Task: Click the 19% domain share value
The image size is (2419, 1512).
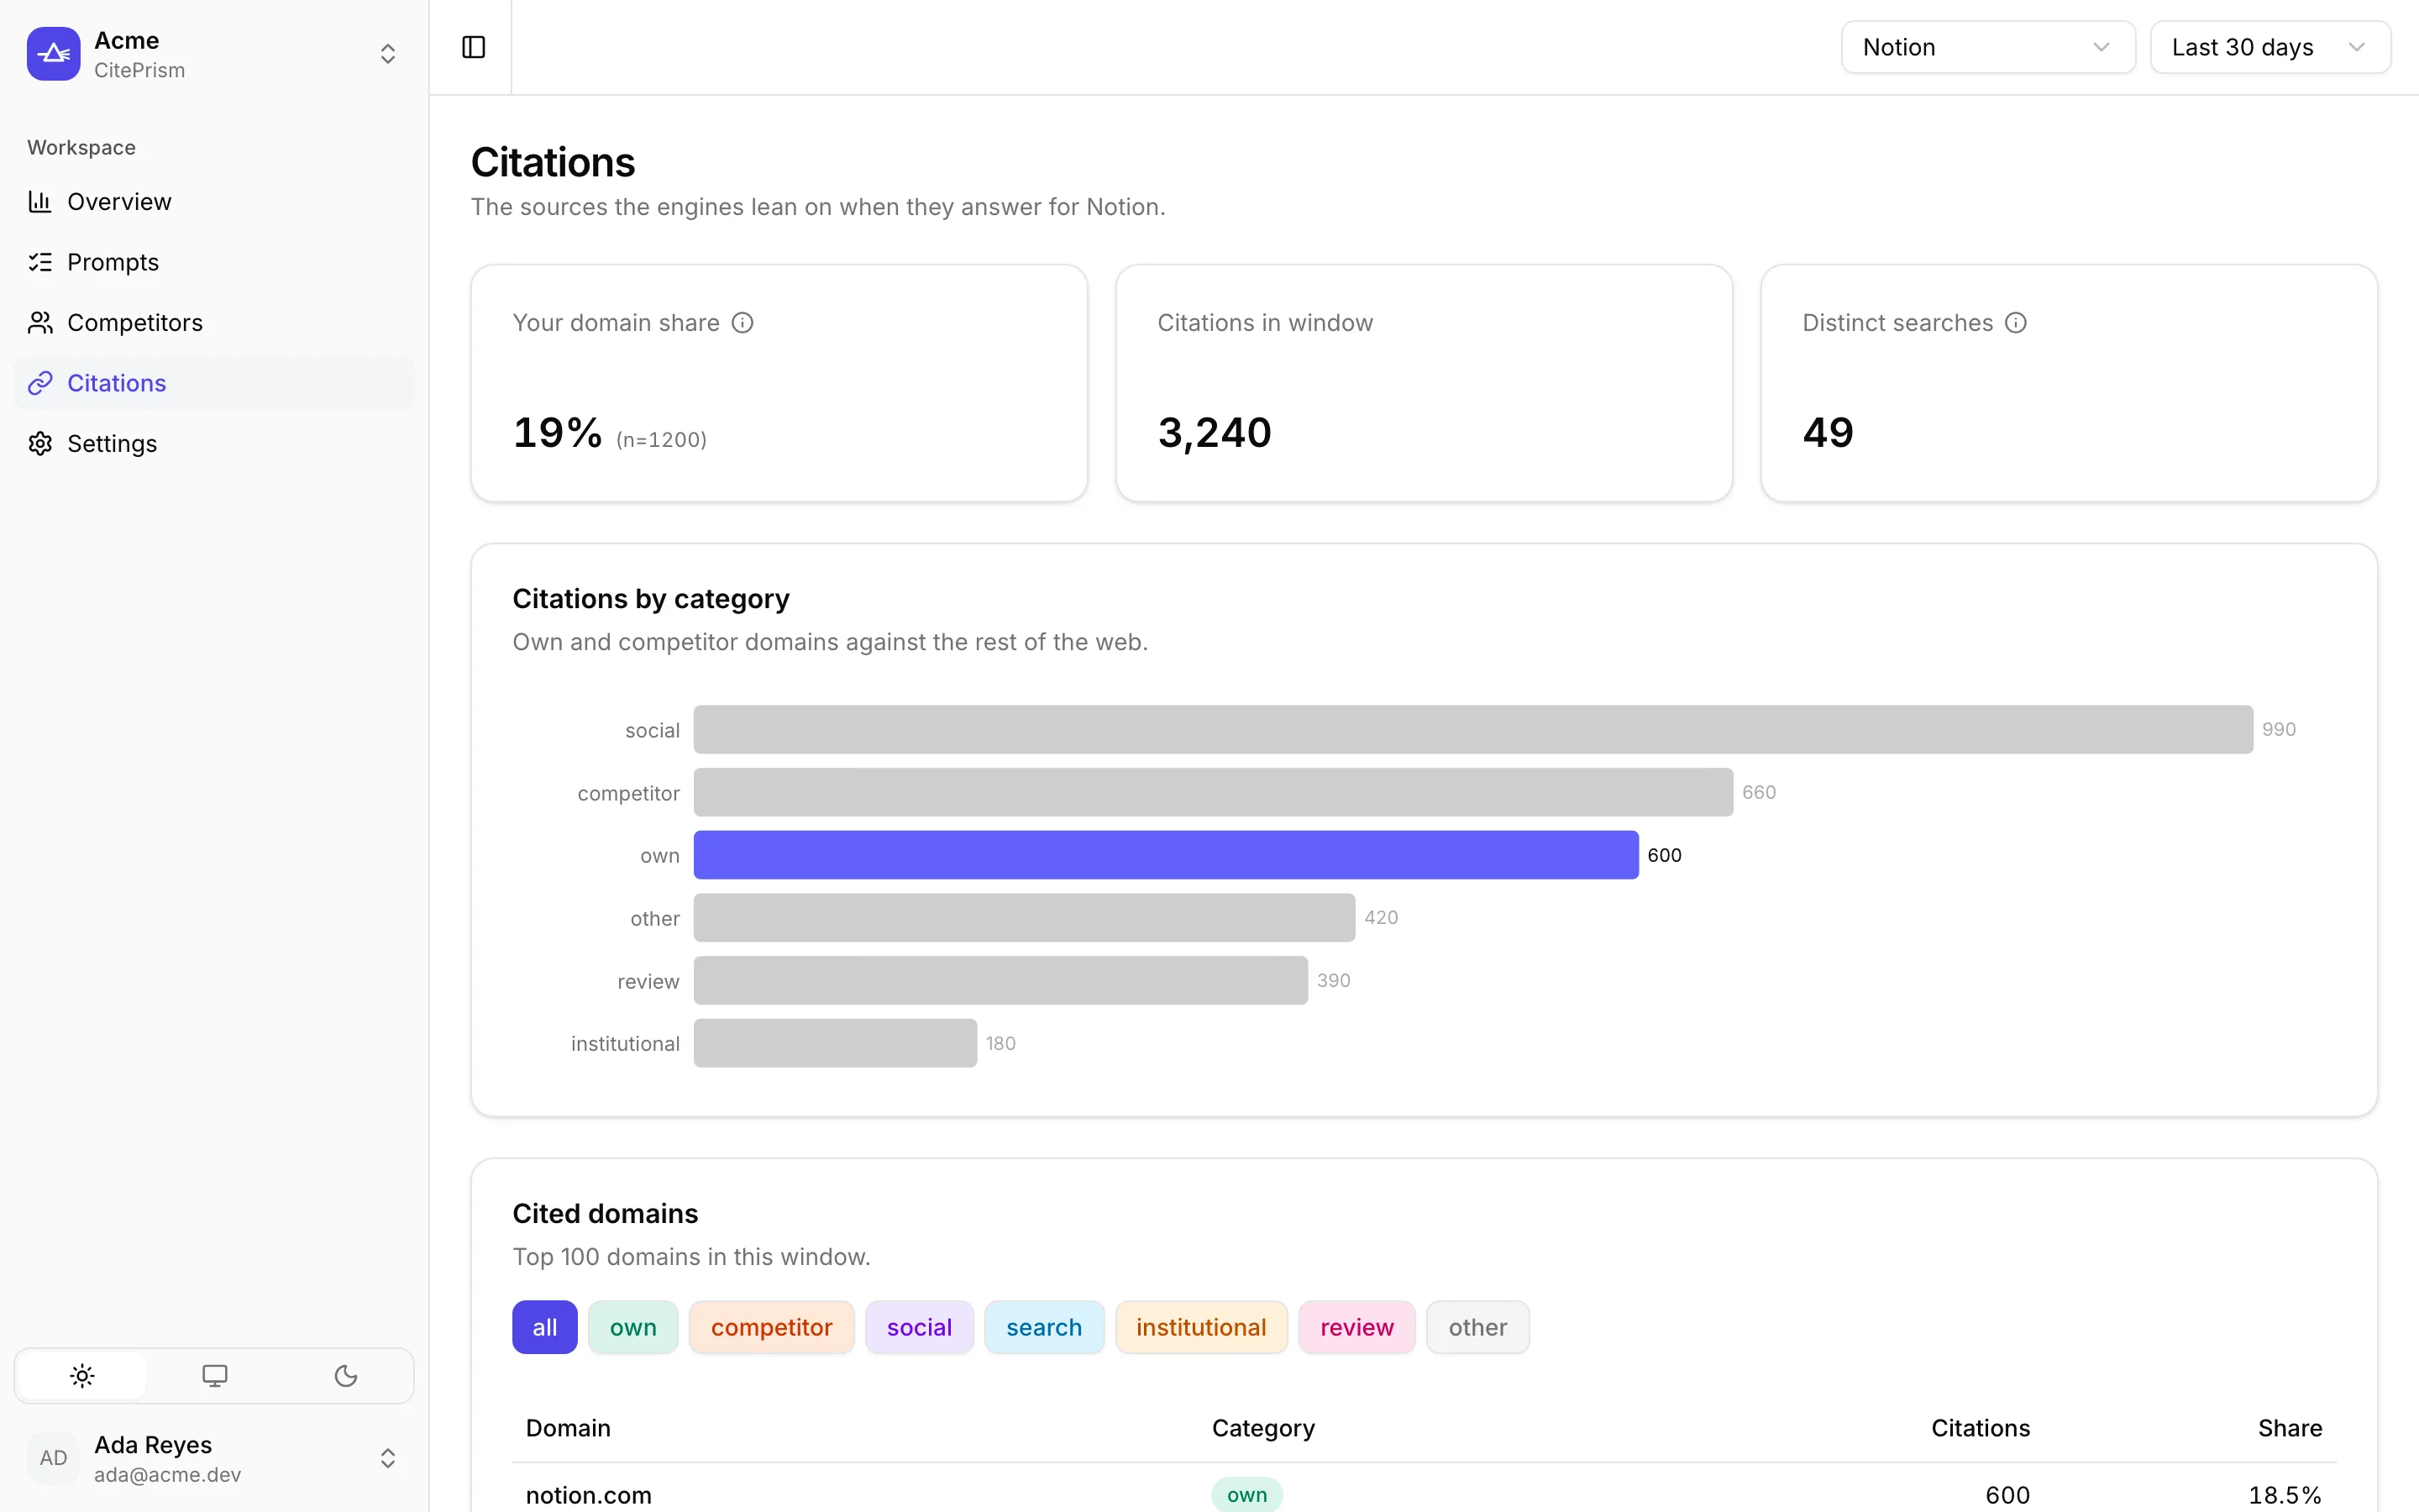Action: (558, 433)
